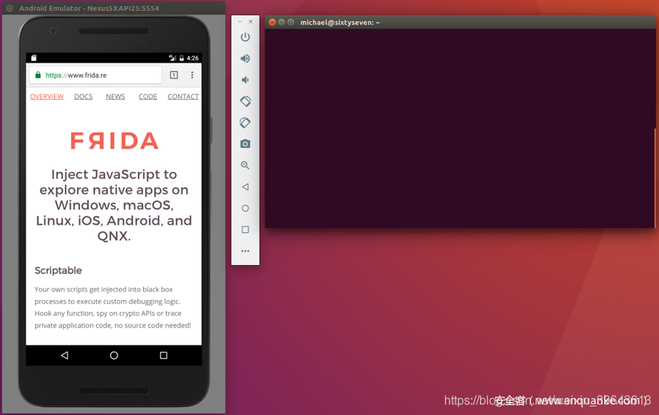Click inside the terminal window text area
659x415 pixels.
[459, 129]
